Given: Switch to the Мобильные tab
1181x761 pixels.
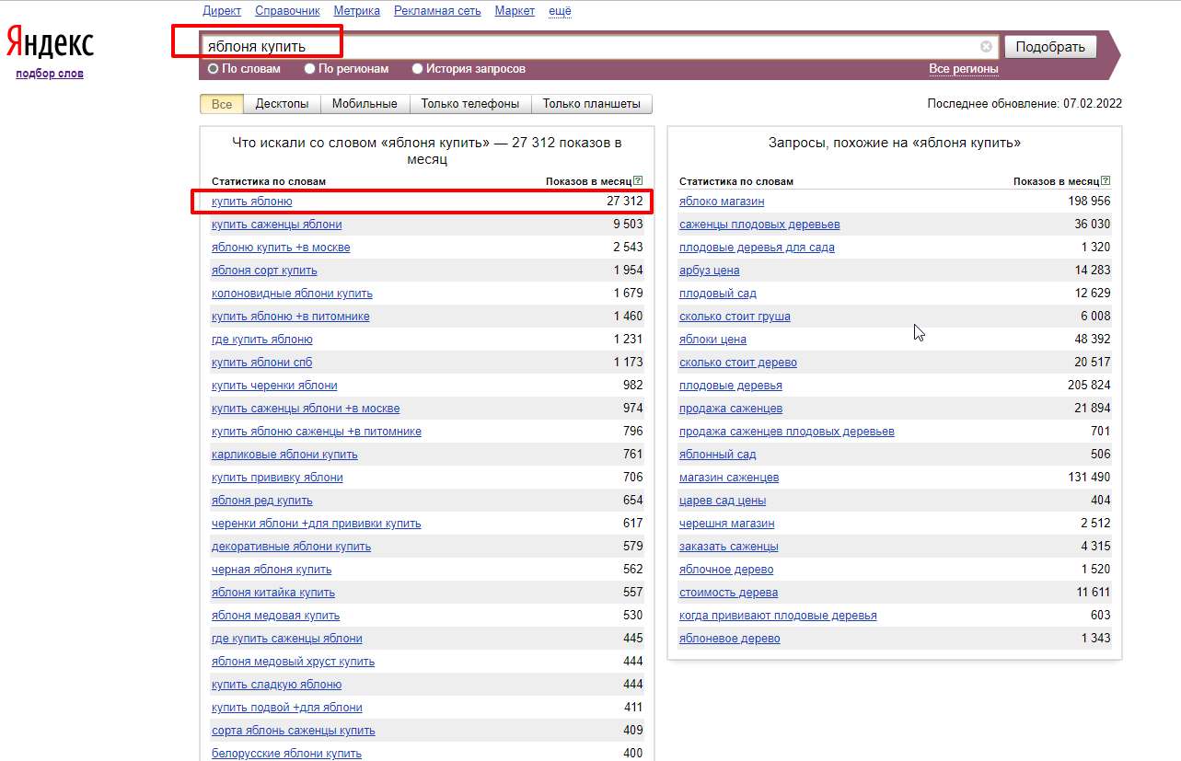Looking at the screenshot, I should 365,104.
